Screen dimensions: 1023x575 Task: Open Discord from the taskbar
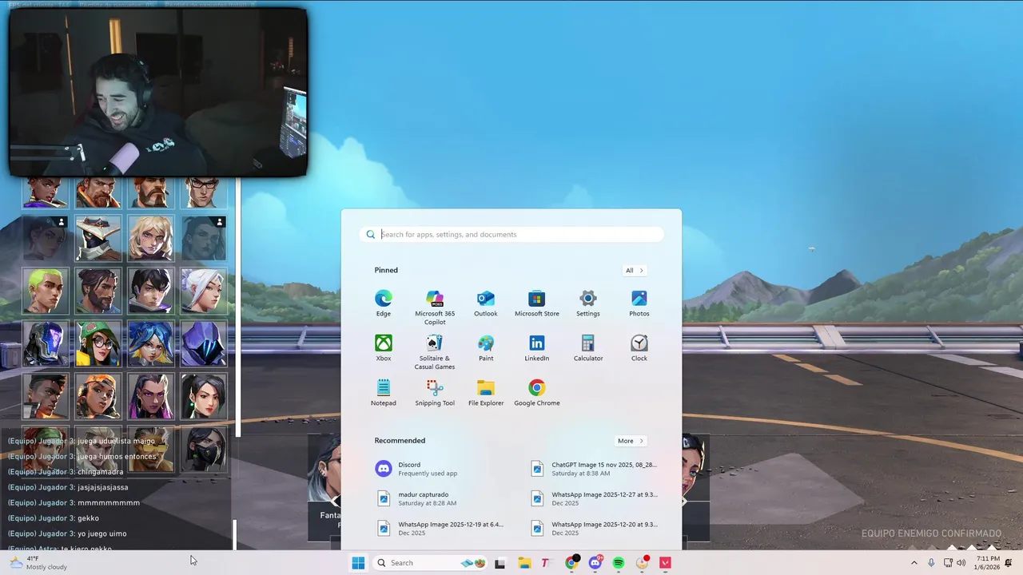tap(595, 563)
